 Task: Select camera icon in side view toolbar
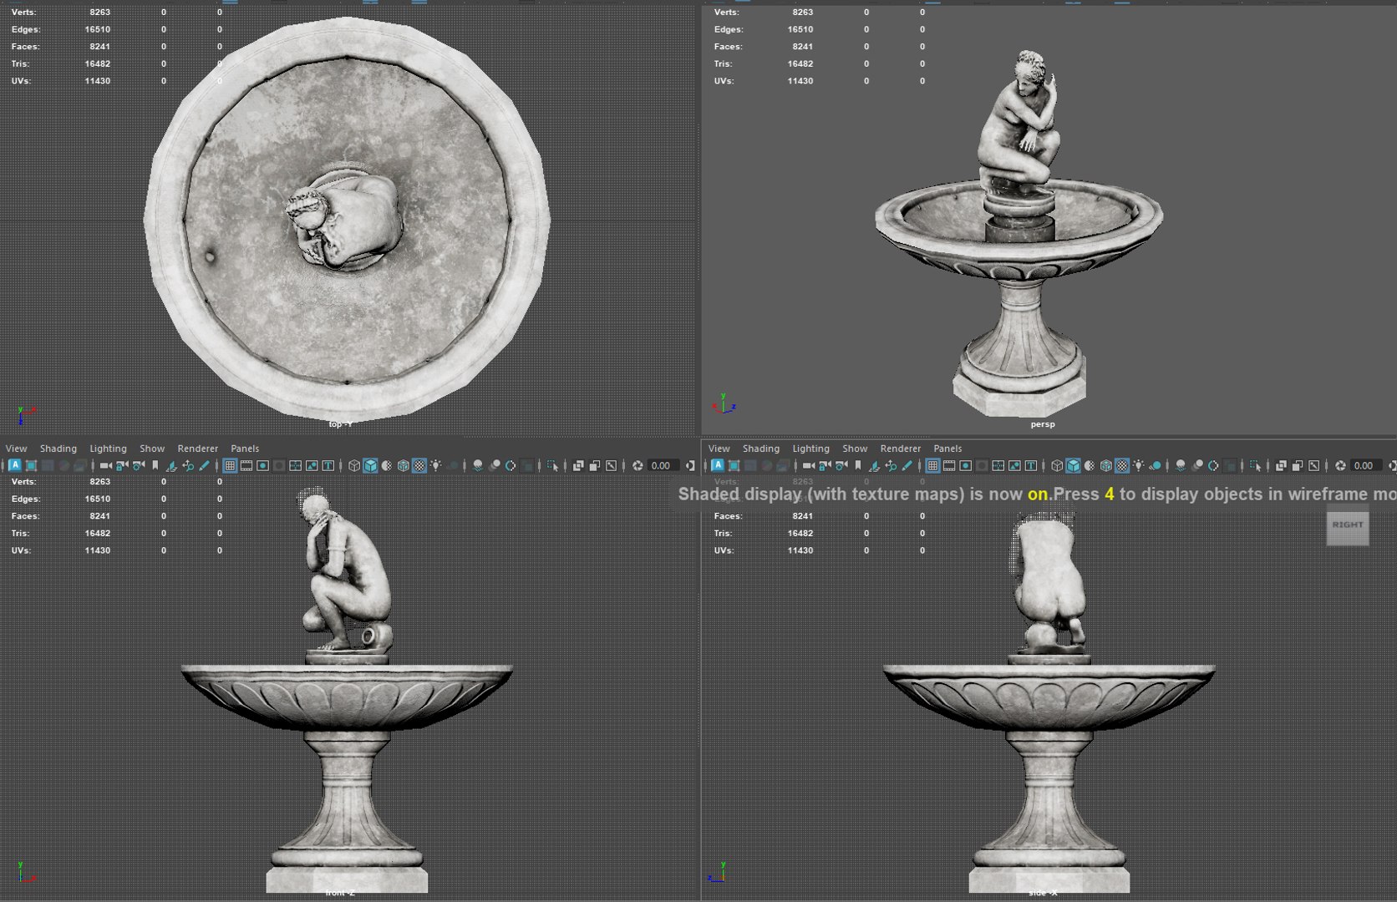click(809, 465)
